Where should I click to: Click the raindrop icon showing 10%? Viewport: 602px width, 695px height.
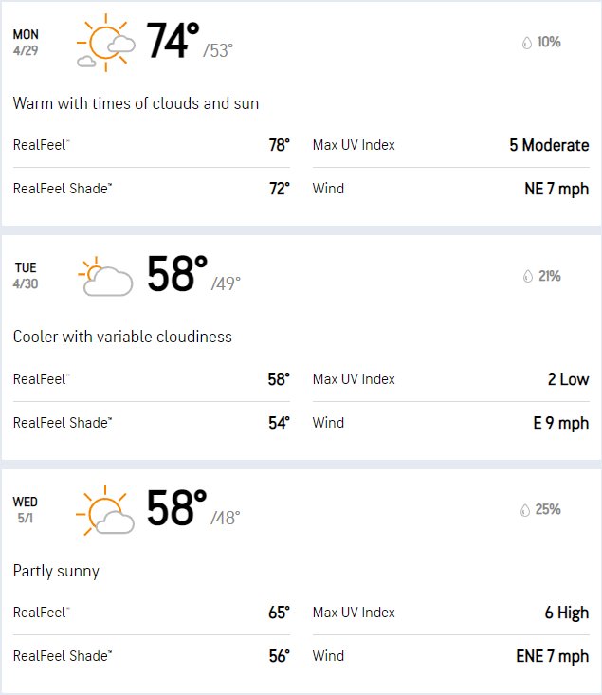point(527,43)
